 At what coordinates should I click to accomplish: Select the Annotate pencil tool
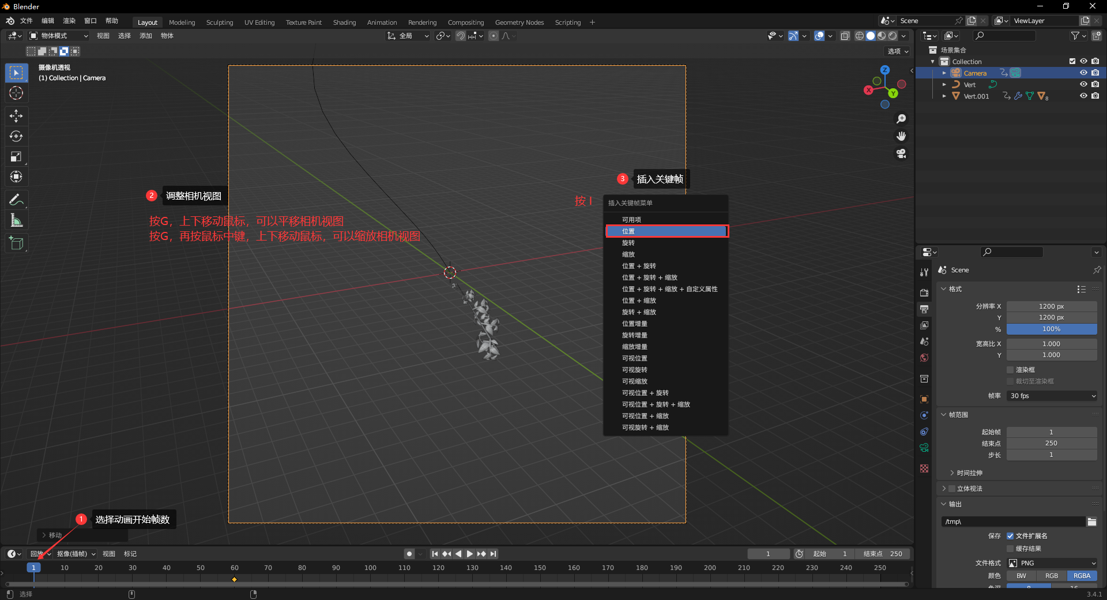pyautogui.click(x=16, y=200)
